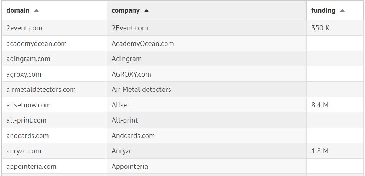Select the airmetaldetectors.com row
Viewport: 365px width, 176px height.
pos(41,89)
